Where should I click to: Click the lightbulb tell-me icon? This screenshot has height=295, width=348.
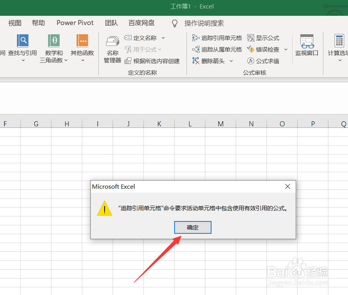coord(175,23)
